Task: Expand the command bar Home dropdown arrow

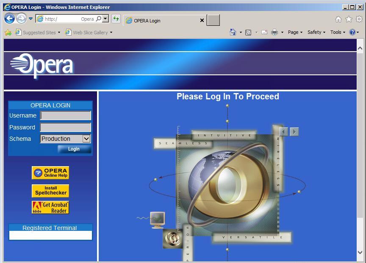Action: pos(241,33)
